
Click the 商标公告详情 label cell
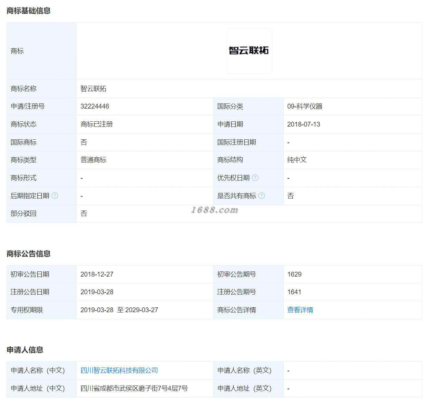coord(248,310)
